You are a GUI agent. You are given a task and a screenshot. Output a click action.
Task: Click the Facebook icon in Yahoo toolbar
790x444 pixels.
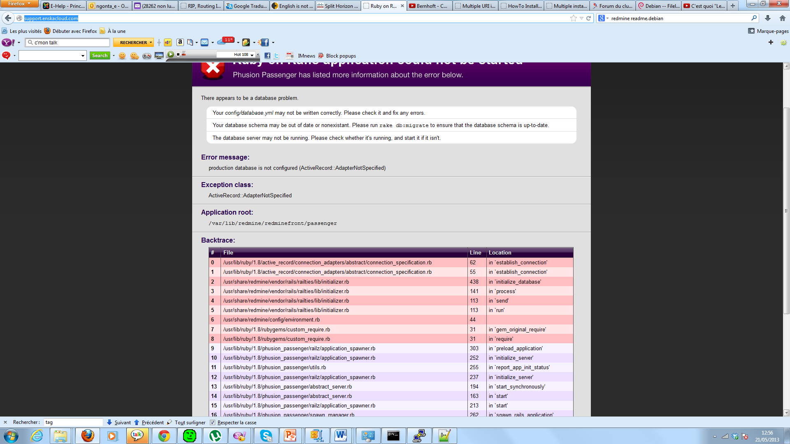[x=265, y=42]
